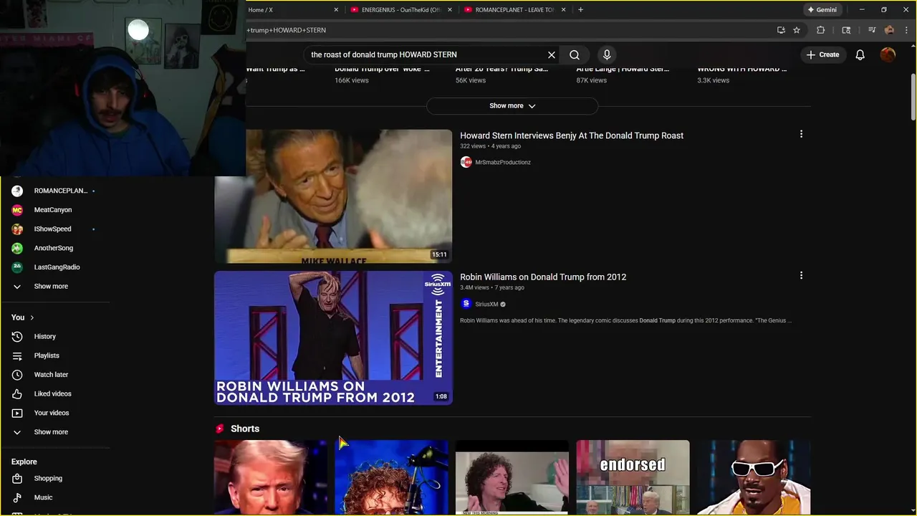
Task: Open the YouTube account avatar menu
Action: (888, 54)
